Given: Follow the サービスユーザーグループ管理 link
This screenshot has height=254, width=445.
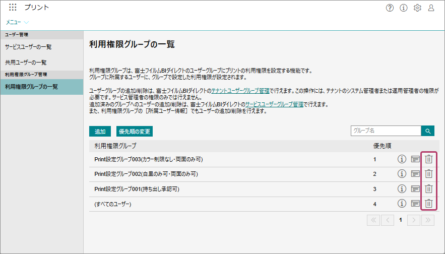Looking at the screenshot, I should coord(274,104).
